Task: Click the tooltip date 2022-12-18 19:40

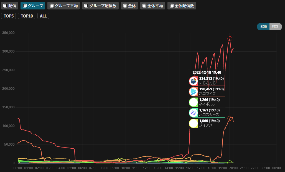Action: [x=207, y=73]
